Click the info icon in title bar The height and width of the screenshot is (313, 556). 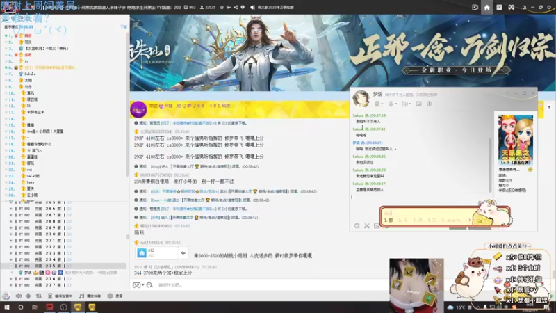(x=243, y=7)
